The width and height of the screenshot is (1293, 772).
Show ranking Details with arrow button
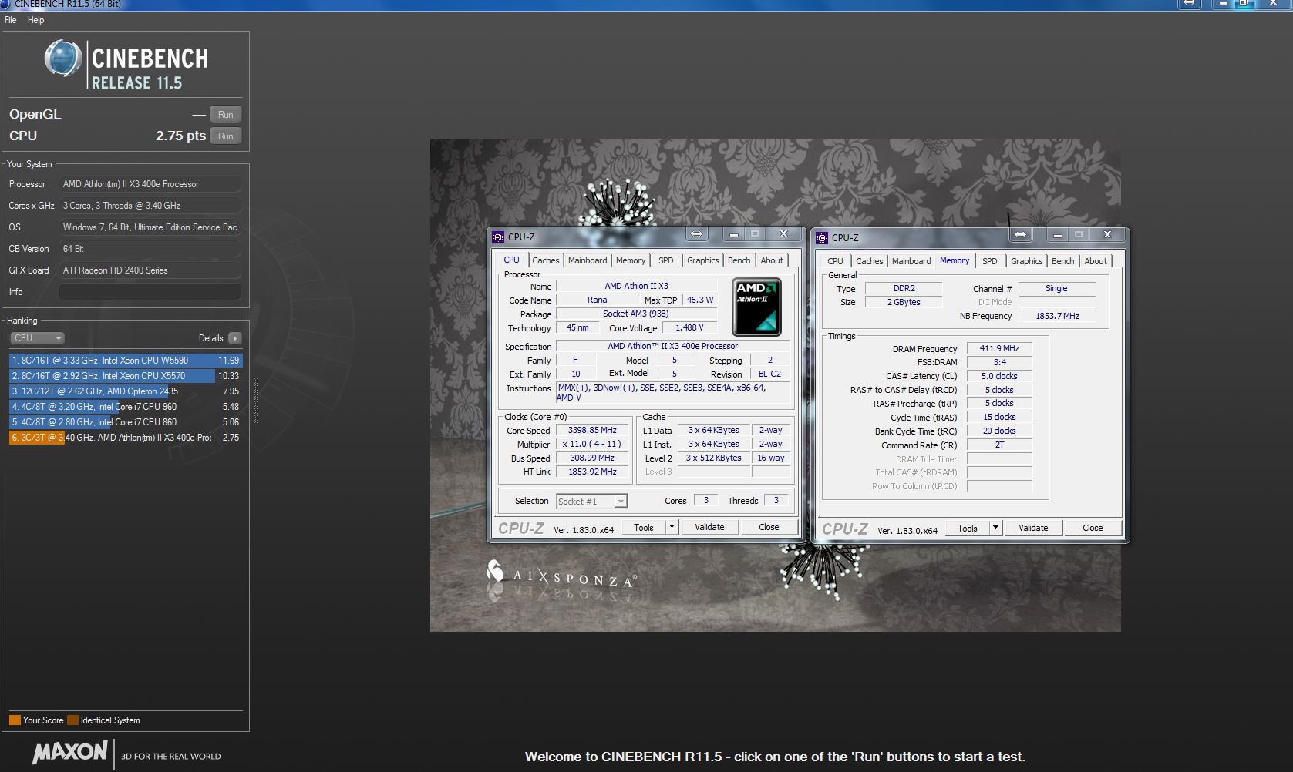tap(235, 338)
